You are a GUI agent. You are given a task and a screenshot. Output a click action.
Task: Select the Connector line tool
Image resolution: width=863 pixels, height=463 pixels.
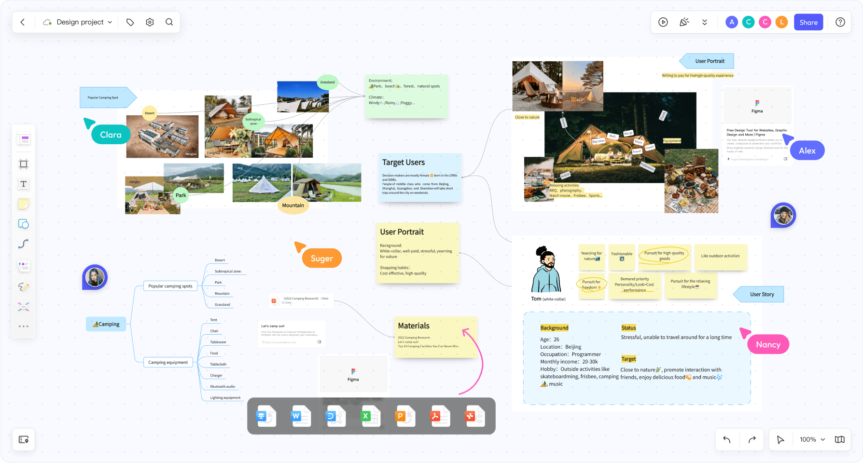(x=23, y=244)
